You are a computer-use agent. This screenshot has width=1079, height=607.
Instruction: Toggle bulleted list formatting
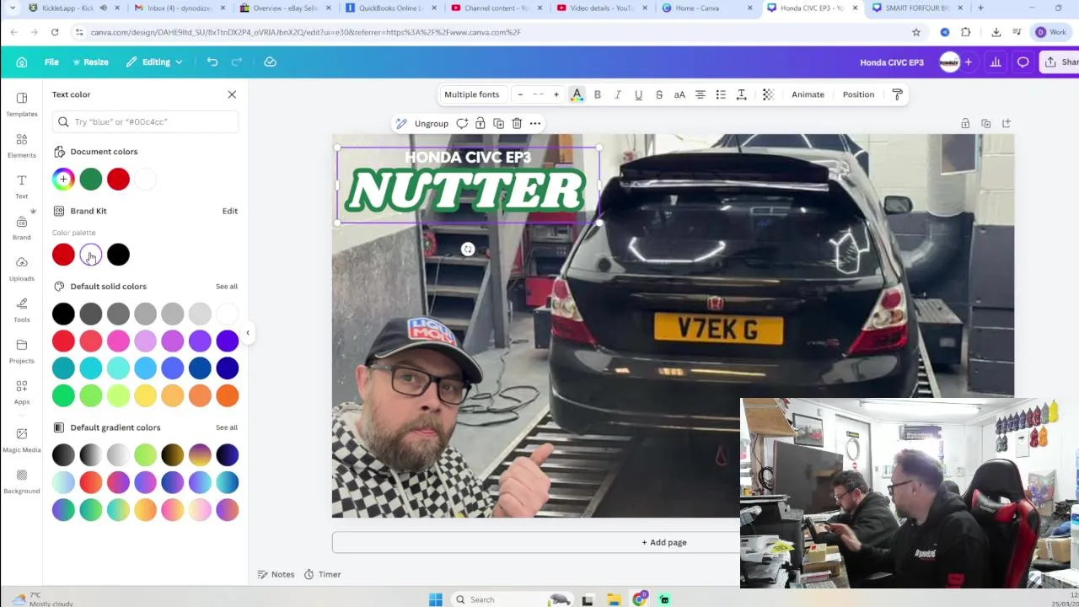[x=721, y=94]
